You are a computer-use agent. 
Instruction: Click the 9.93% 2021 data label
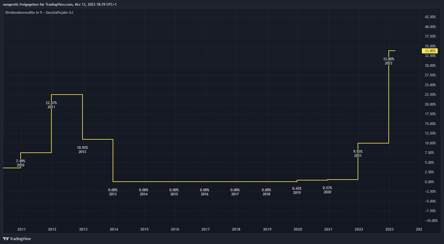tap(358, 154)
